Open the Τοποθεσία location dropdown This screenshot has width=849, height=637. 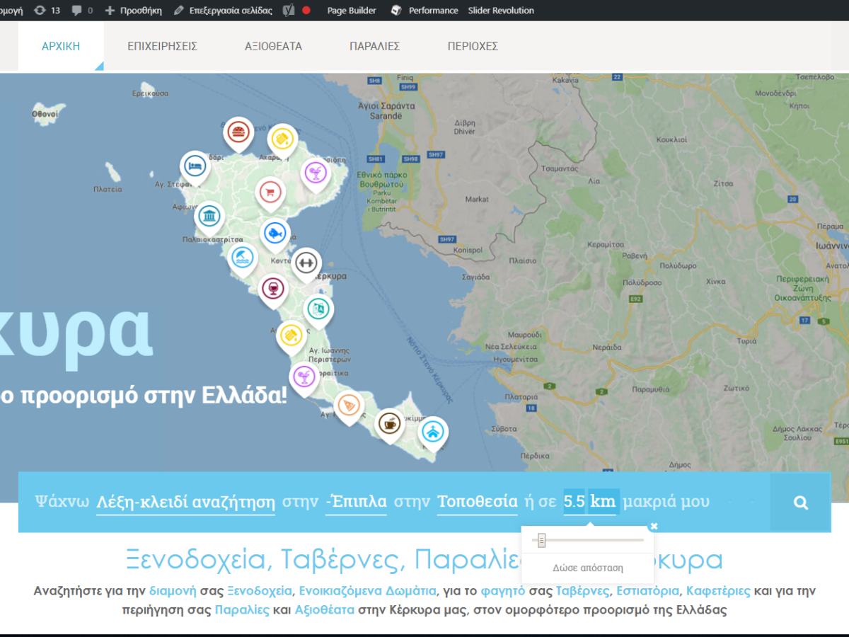coord(478,502)
